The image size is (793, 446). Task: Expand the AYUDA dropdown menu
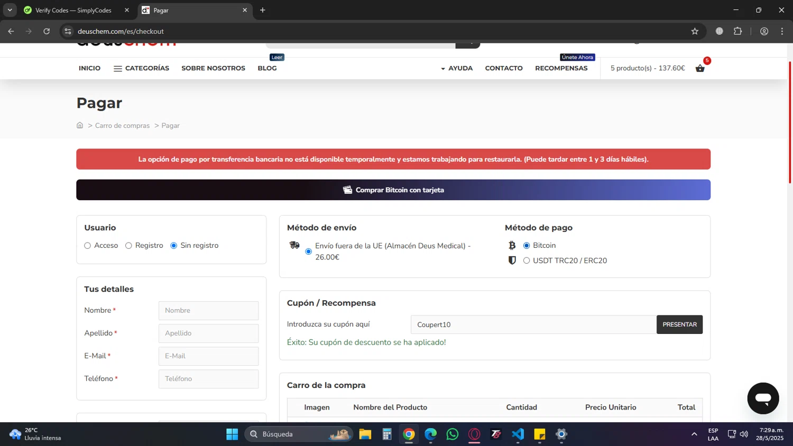pyautogui.click(x=457, y=68)
